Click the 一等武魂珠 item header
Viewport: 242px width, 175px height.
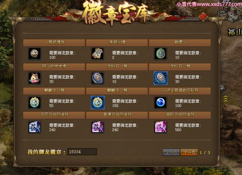(54, 43)
